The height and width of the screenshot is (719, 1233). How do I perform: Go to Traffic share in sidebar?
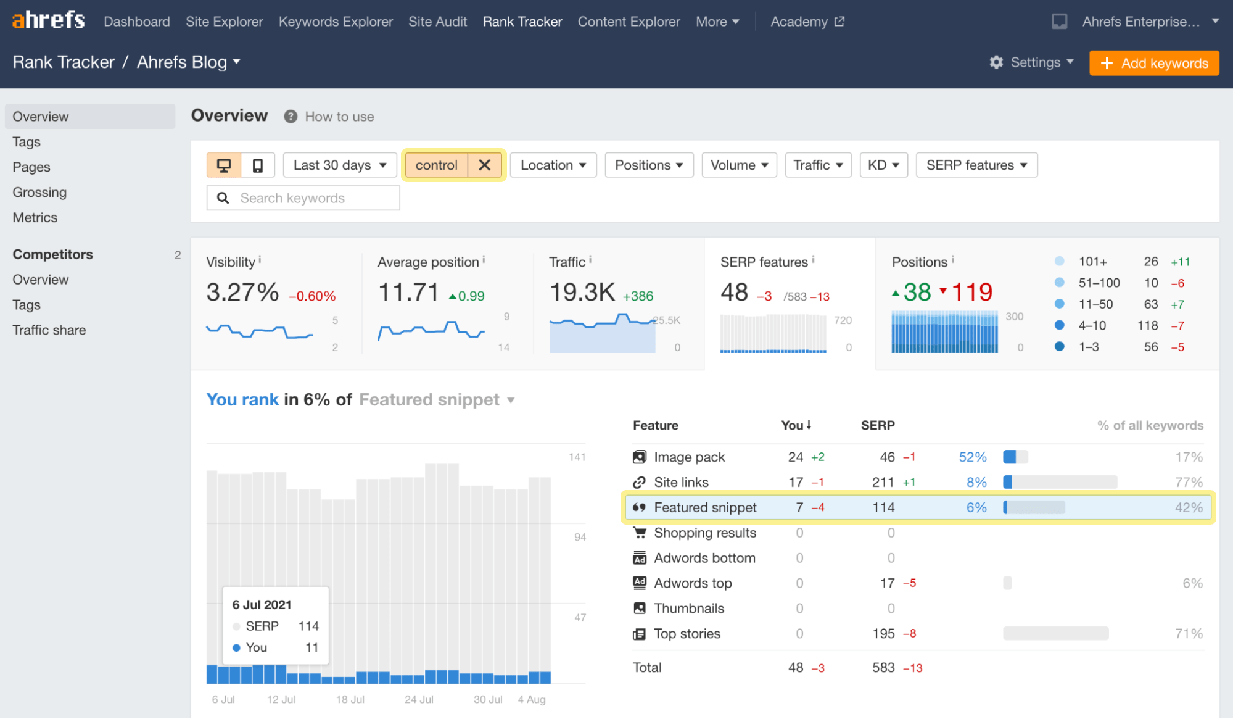(x=49, y=330)
